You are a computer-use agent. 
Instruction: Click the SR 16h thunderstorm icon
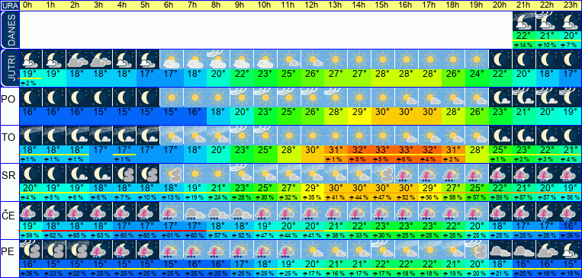(x=406, y=174)
